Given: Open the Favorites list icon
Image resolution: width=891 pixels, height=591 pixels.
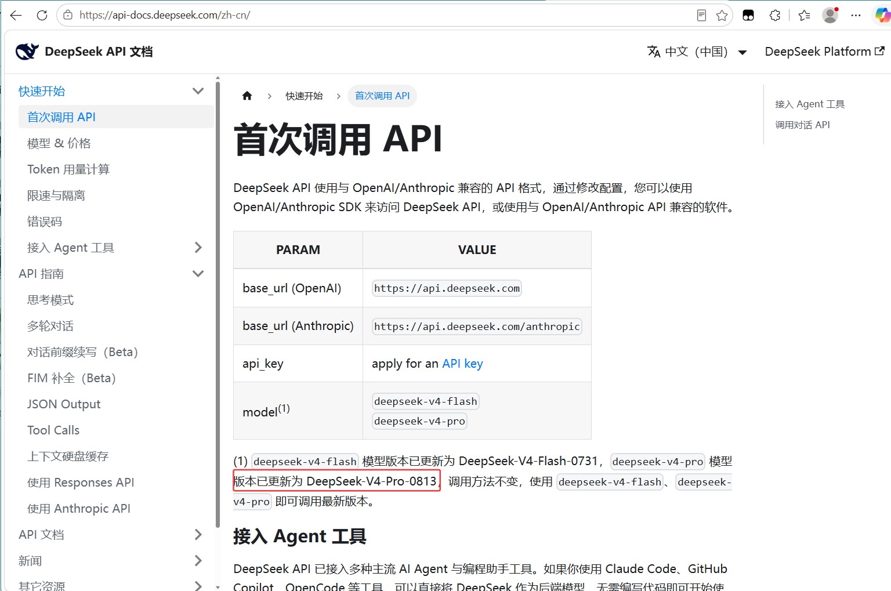Looking at the screenshot, I should pos(804,16).
